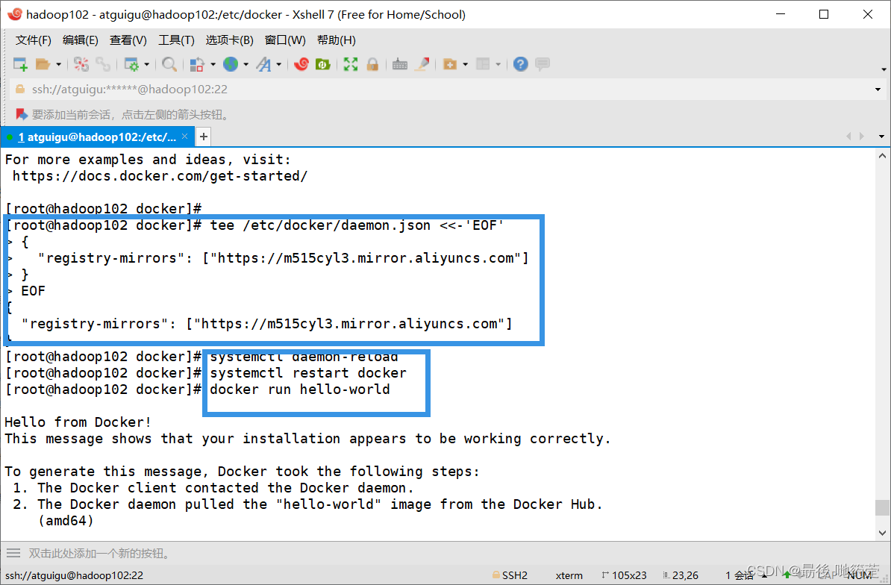Click the bookmark arrow add-session icon
891x585 pixels.
[x=22, y=115]
